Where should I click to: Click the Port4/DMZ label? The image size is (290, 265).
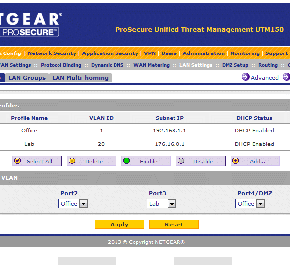click(x=255, y=193)
